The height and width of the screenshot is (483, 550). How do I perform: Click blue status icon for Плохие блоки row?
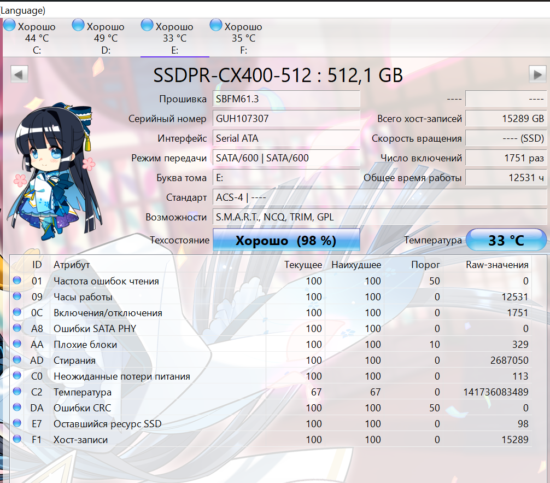[x=17, y=344]
